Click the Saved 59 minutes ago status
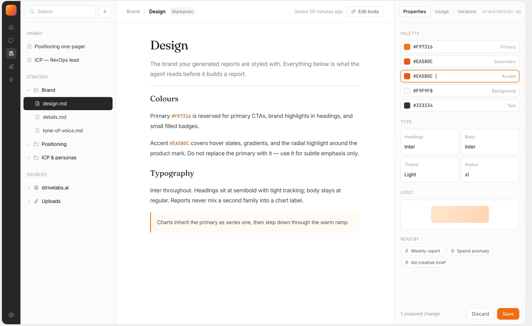The width and height of the screenshot is (532, 326). coord(318,12)
